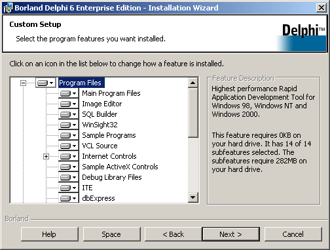Click the installer icon in title bar
Screen dimensions: 330x250
coord(9,8)
